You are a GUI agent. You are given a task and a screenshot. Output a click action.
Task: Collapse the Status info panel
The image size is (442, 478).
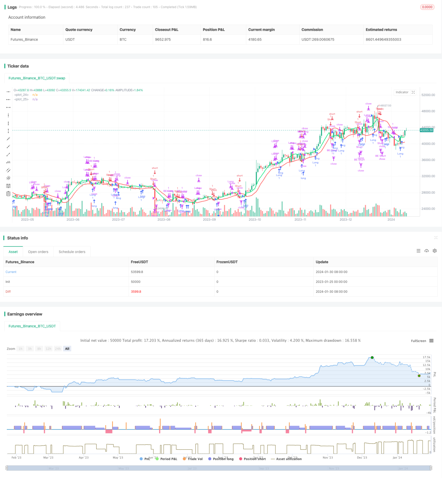point(436,238)
